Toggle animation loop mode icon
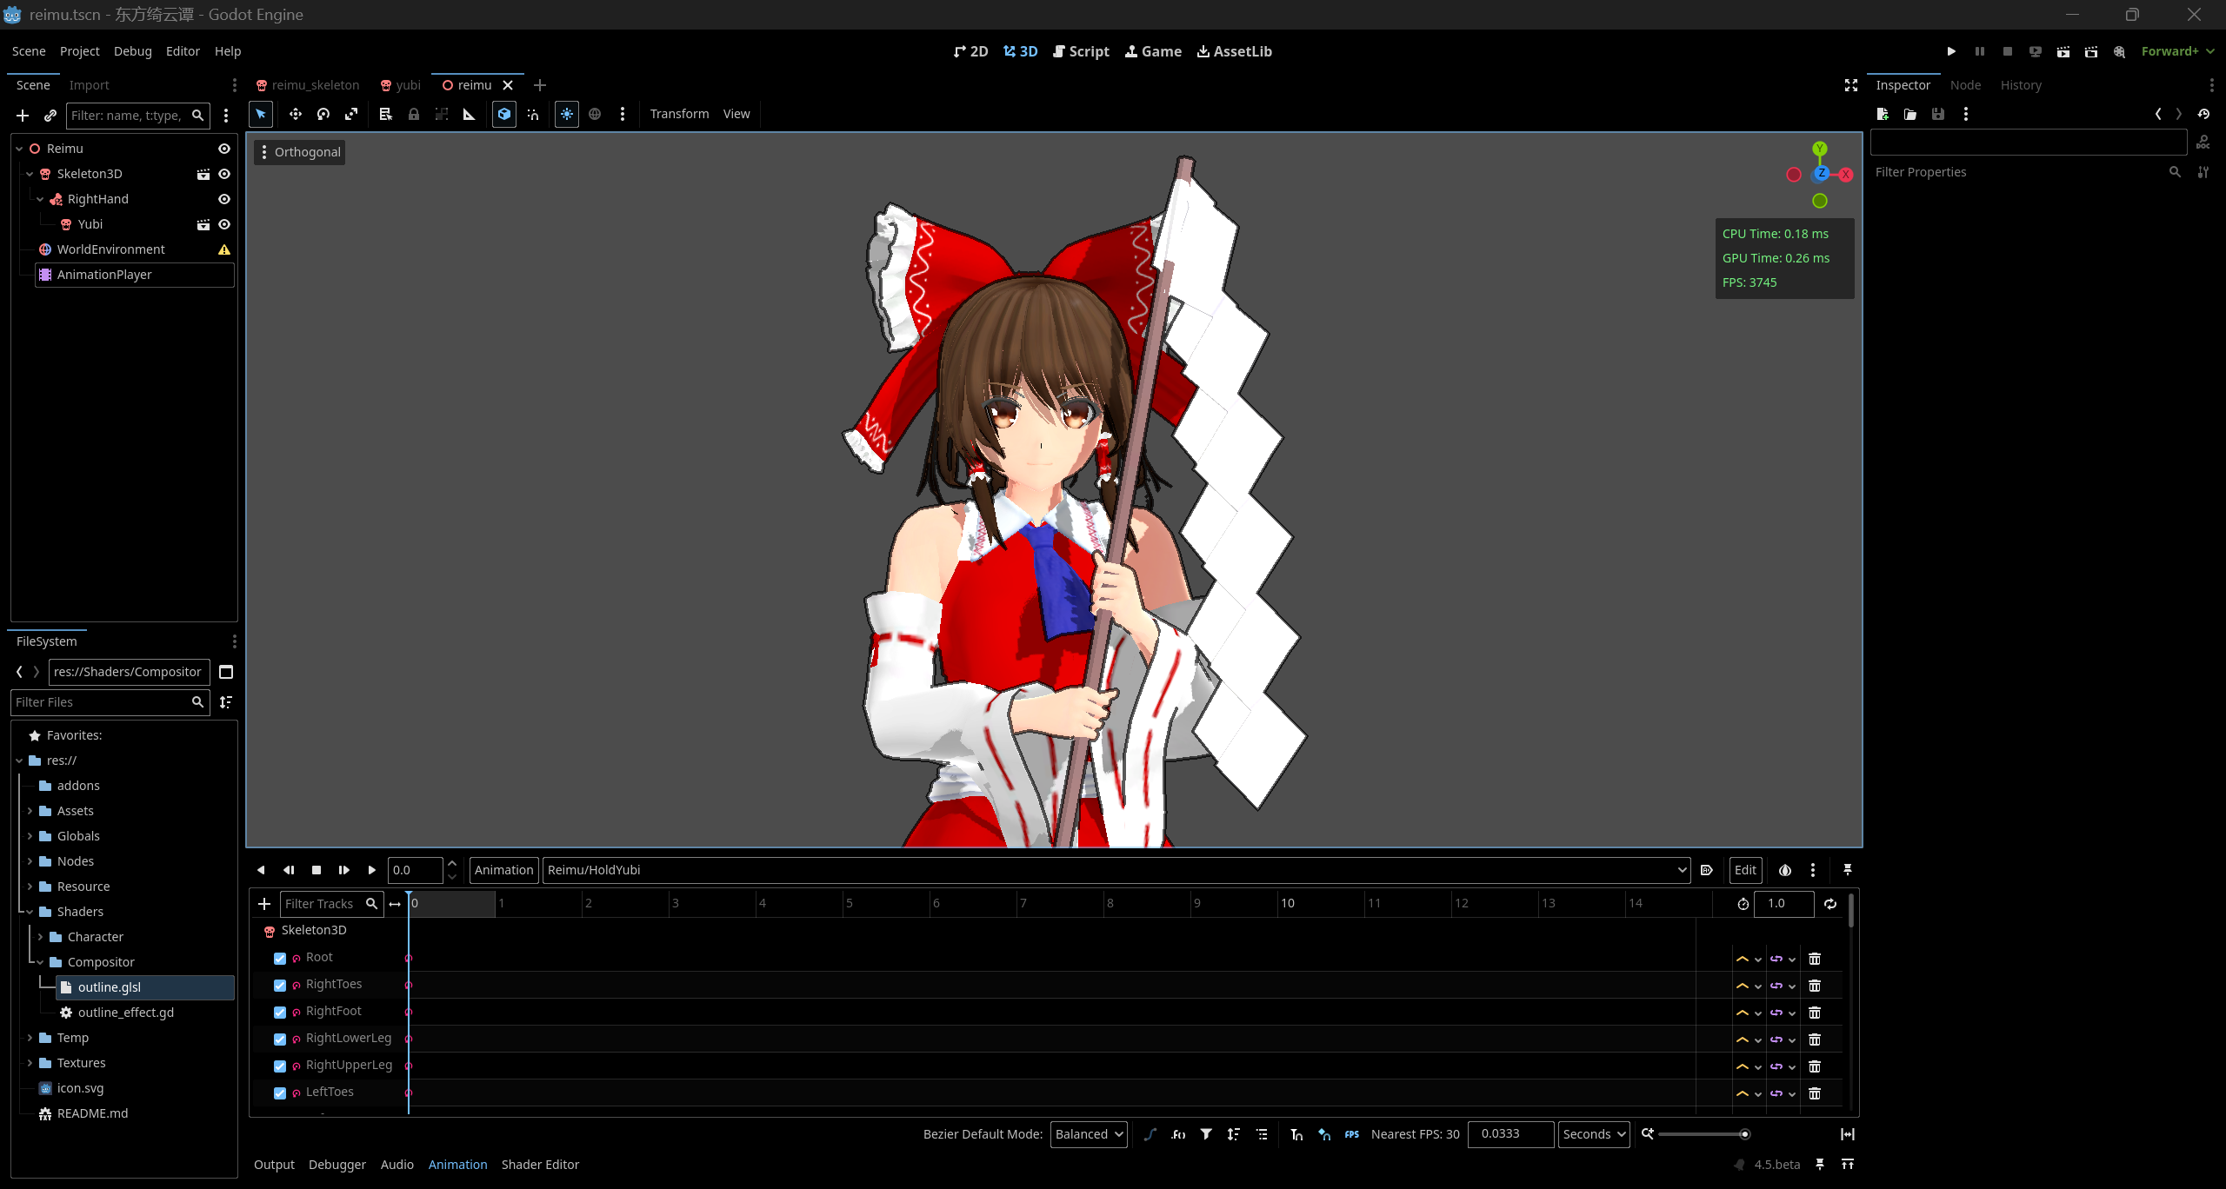This screenshot has height=1189, width=2226. coord(1830,904)
